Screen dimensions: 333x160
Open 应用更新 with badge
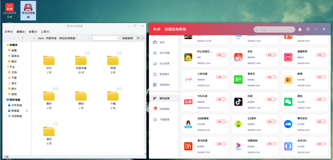pyautogui.click(x=162, y=109)
